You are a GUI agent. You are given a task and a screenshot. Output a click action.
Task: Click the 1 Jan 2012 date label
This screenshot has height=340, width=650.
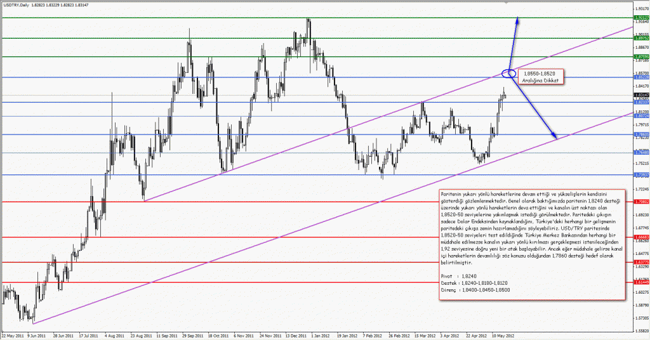click(320, 336)
